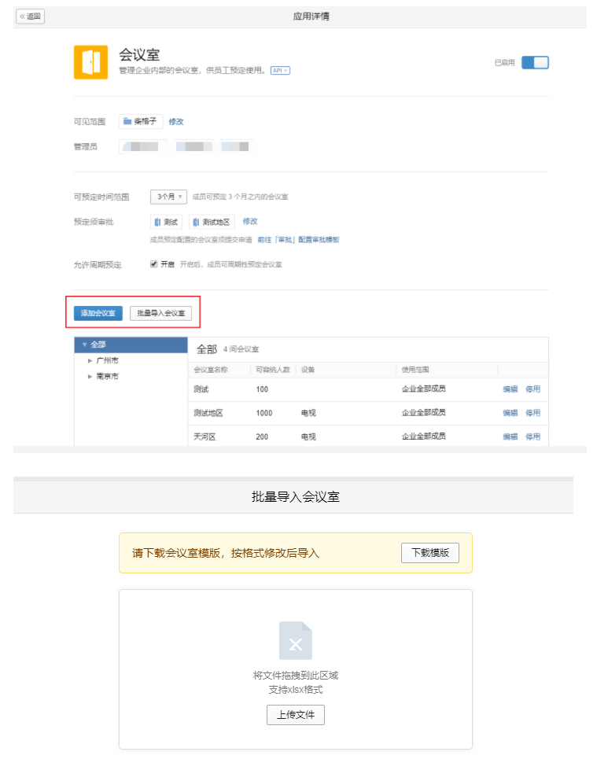Click the first blurred 管理员 entry
The height and width of the screenshot is (770, 597).
point(143,146)
